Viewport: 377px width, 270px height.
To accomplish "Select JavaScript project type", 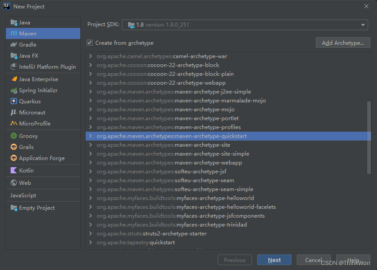I will [x=23, y=196].
